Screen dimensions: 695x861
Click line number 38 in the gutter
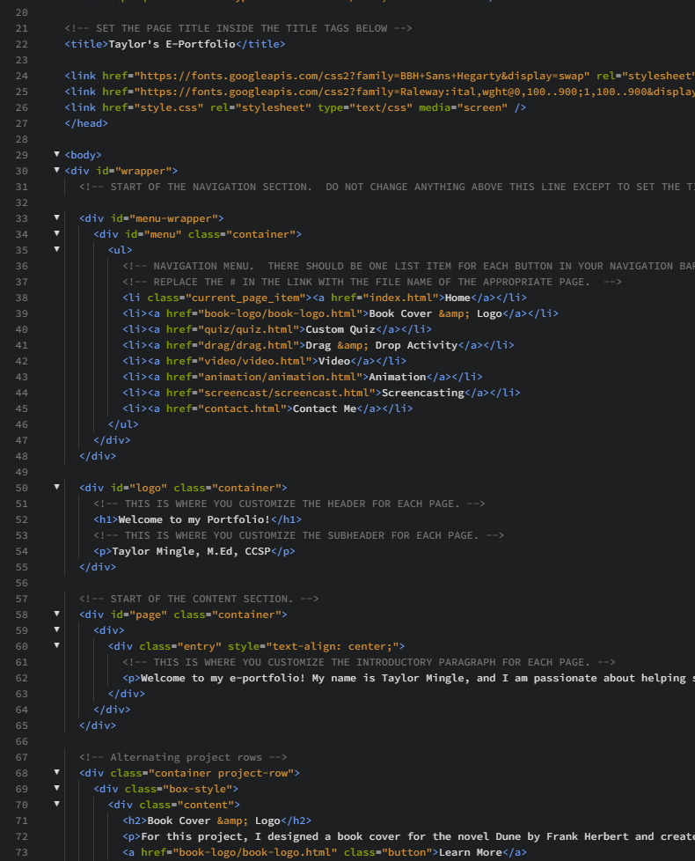pos(21,298)
